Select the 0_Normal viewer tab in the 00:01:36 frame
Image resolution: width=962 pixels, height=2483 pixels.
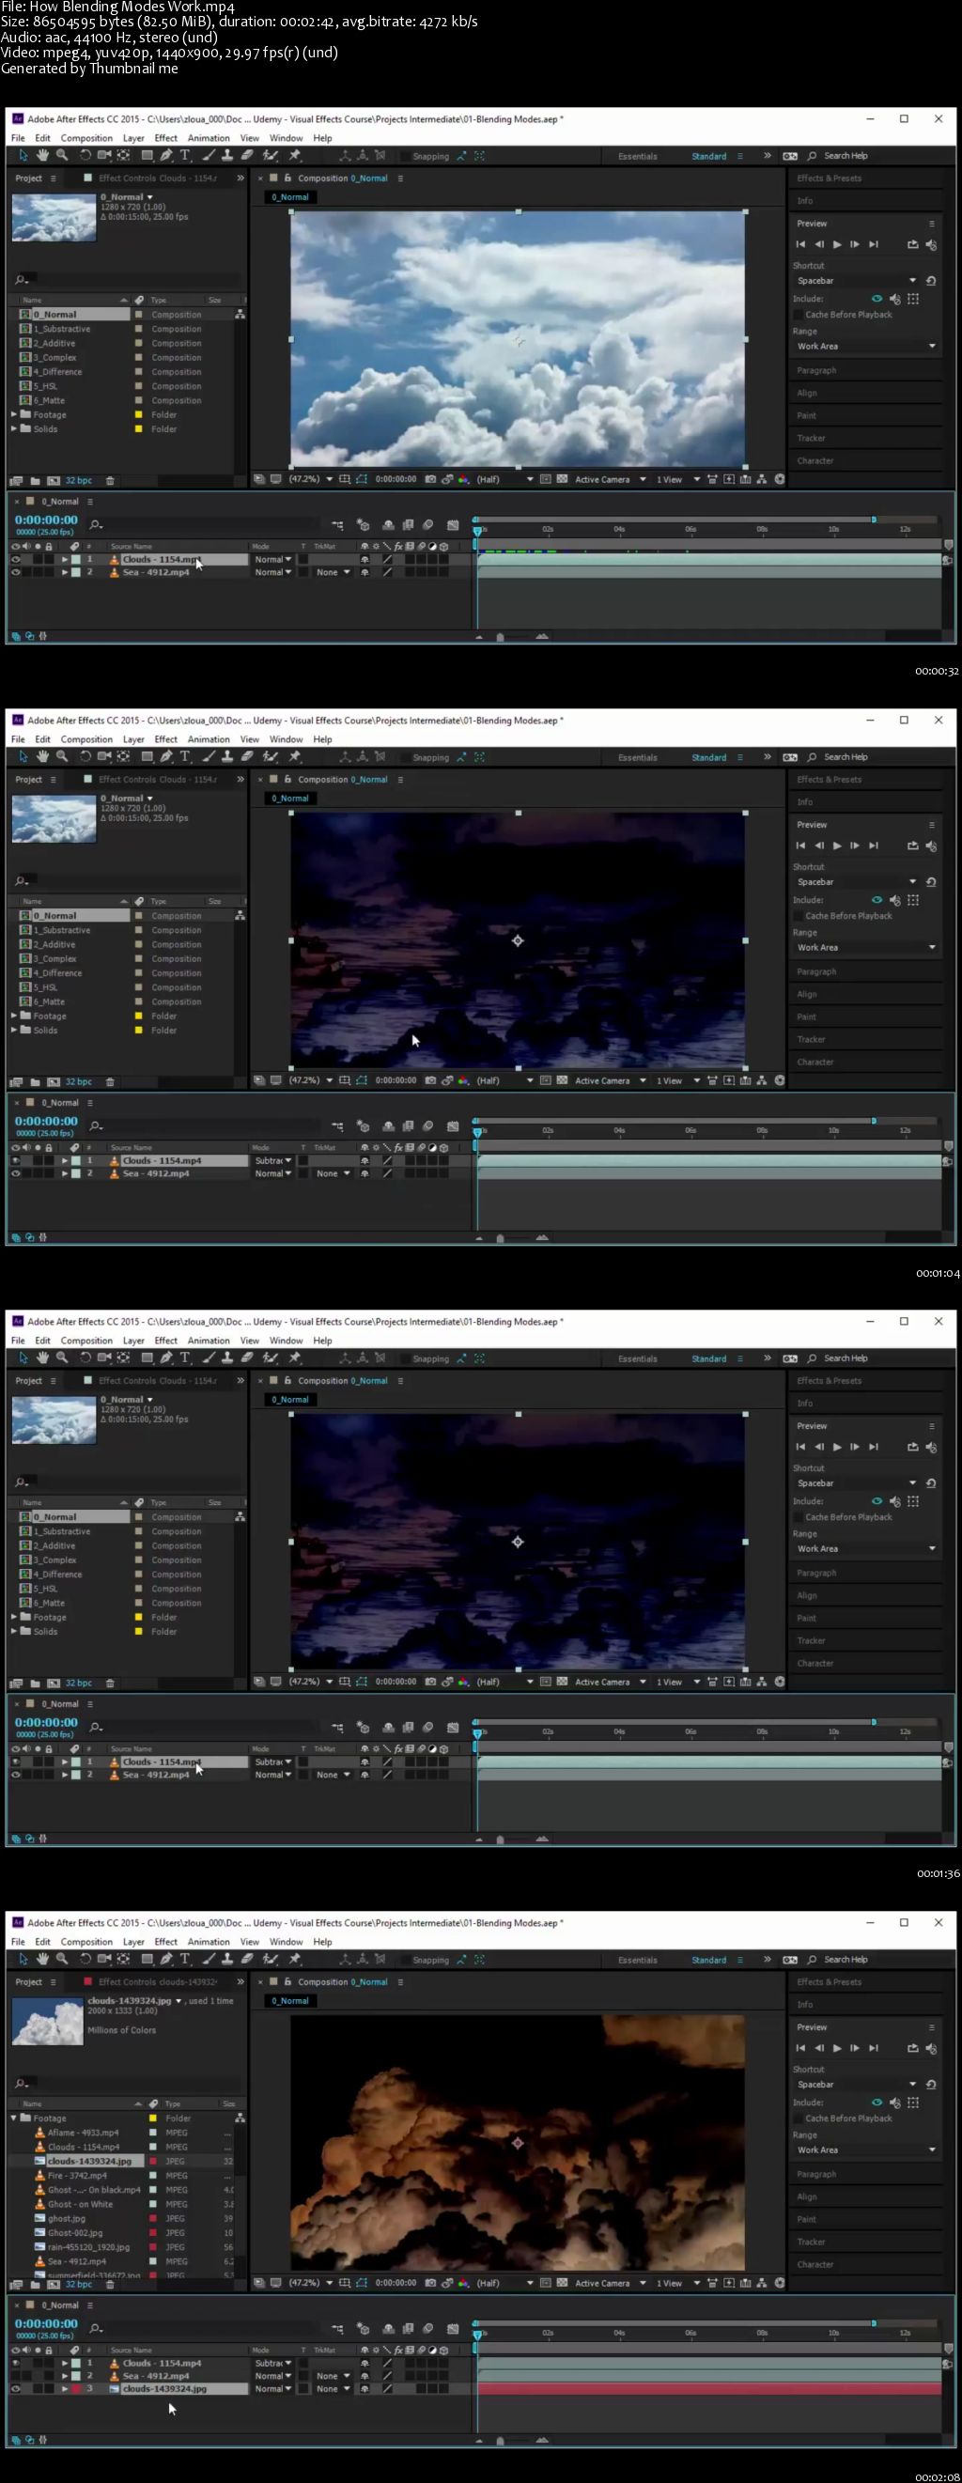(x=290, y=1400)
